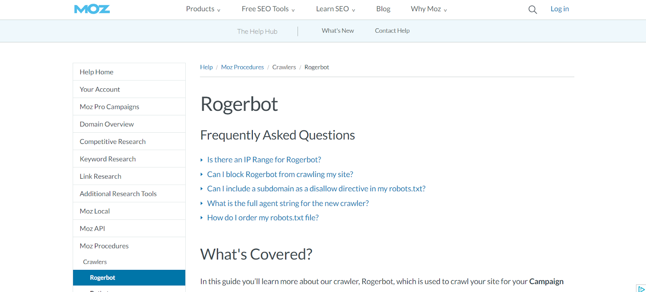Image resolution: width=646 pixels, height=292 pixels.
Task: Open the full agent string FAQ link
Action: [x=288, y=203]
